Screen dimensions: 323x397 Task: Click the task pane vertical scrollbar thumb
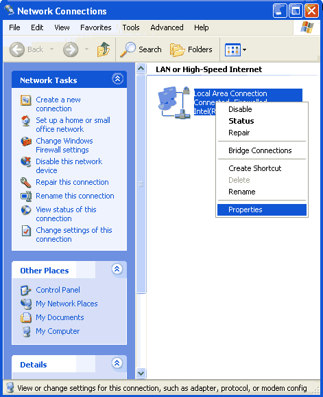[141, 184]
